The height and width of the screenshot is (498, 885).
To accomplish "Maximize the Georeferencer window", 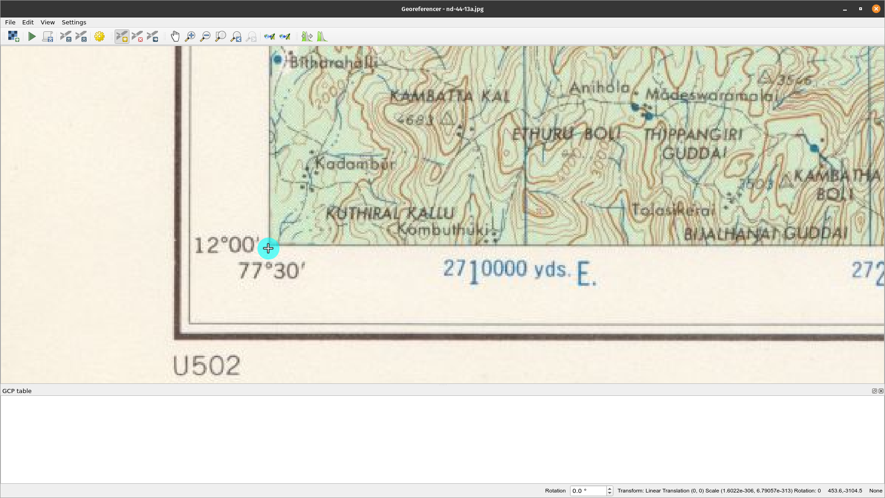I will [x=860, y=9].
